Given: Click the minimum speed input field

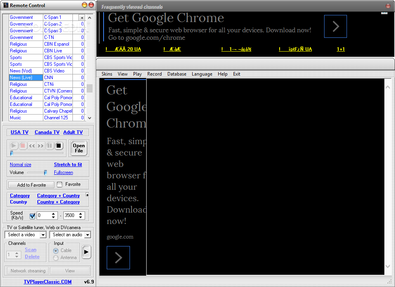Looking at the screenshot, I should click(44, 215).
